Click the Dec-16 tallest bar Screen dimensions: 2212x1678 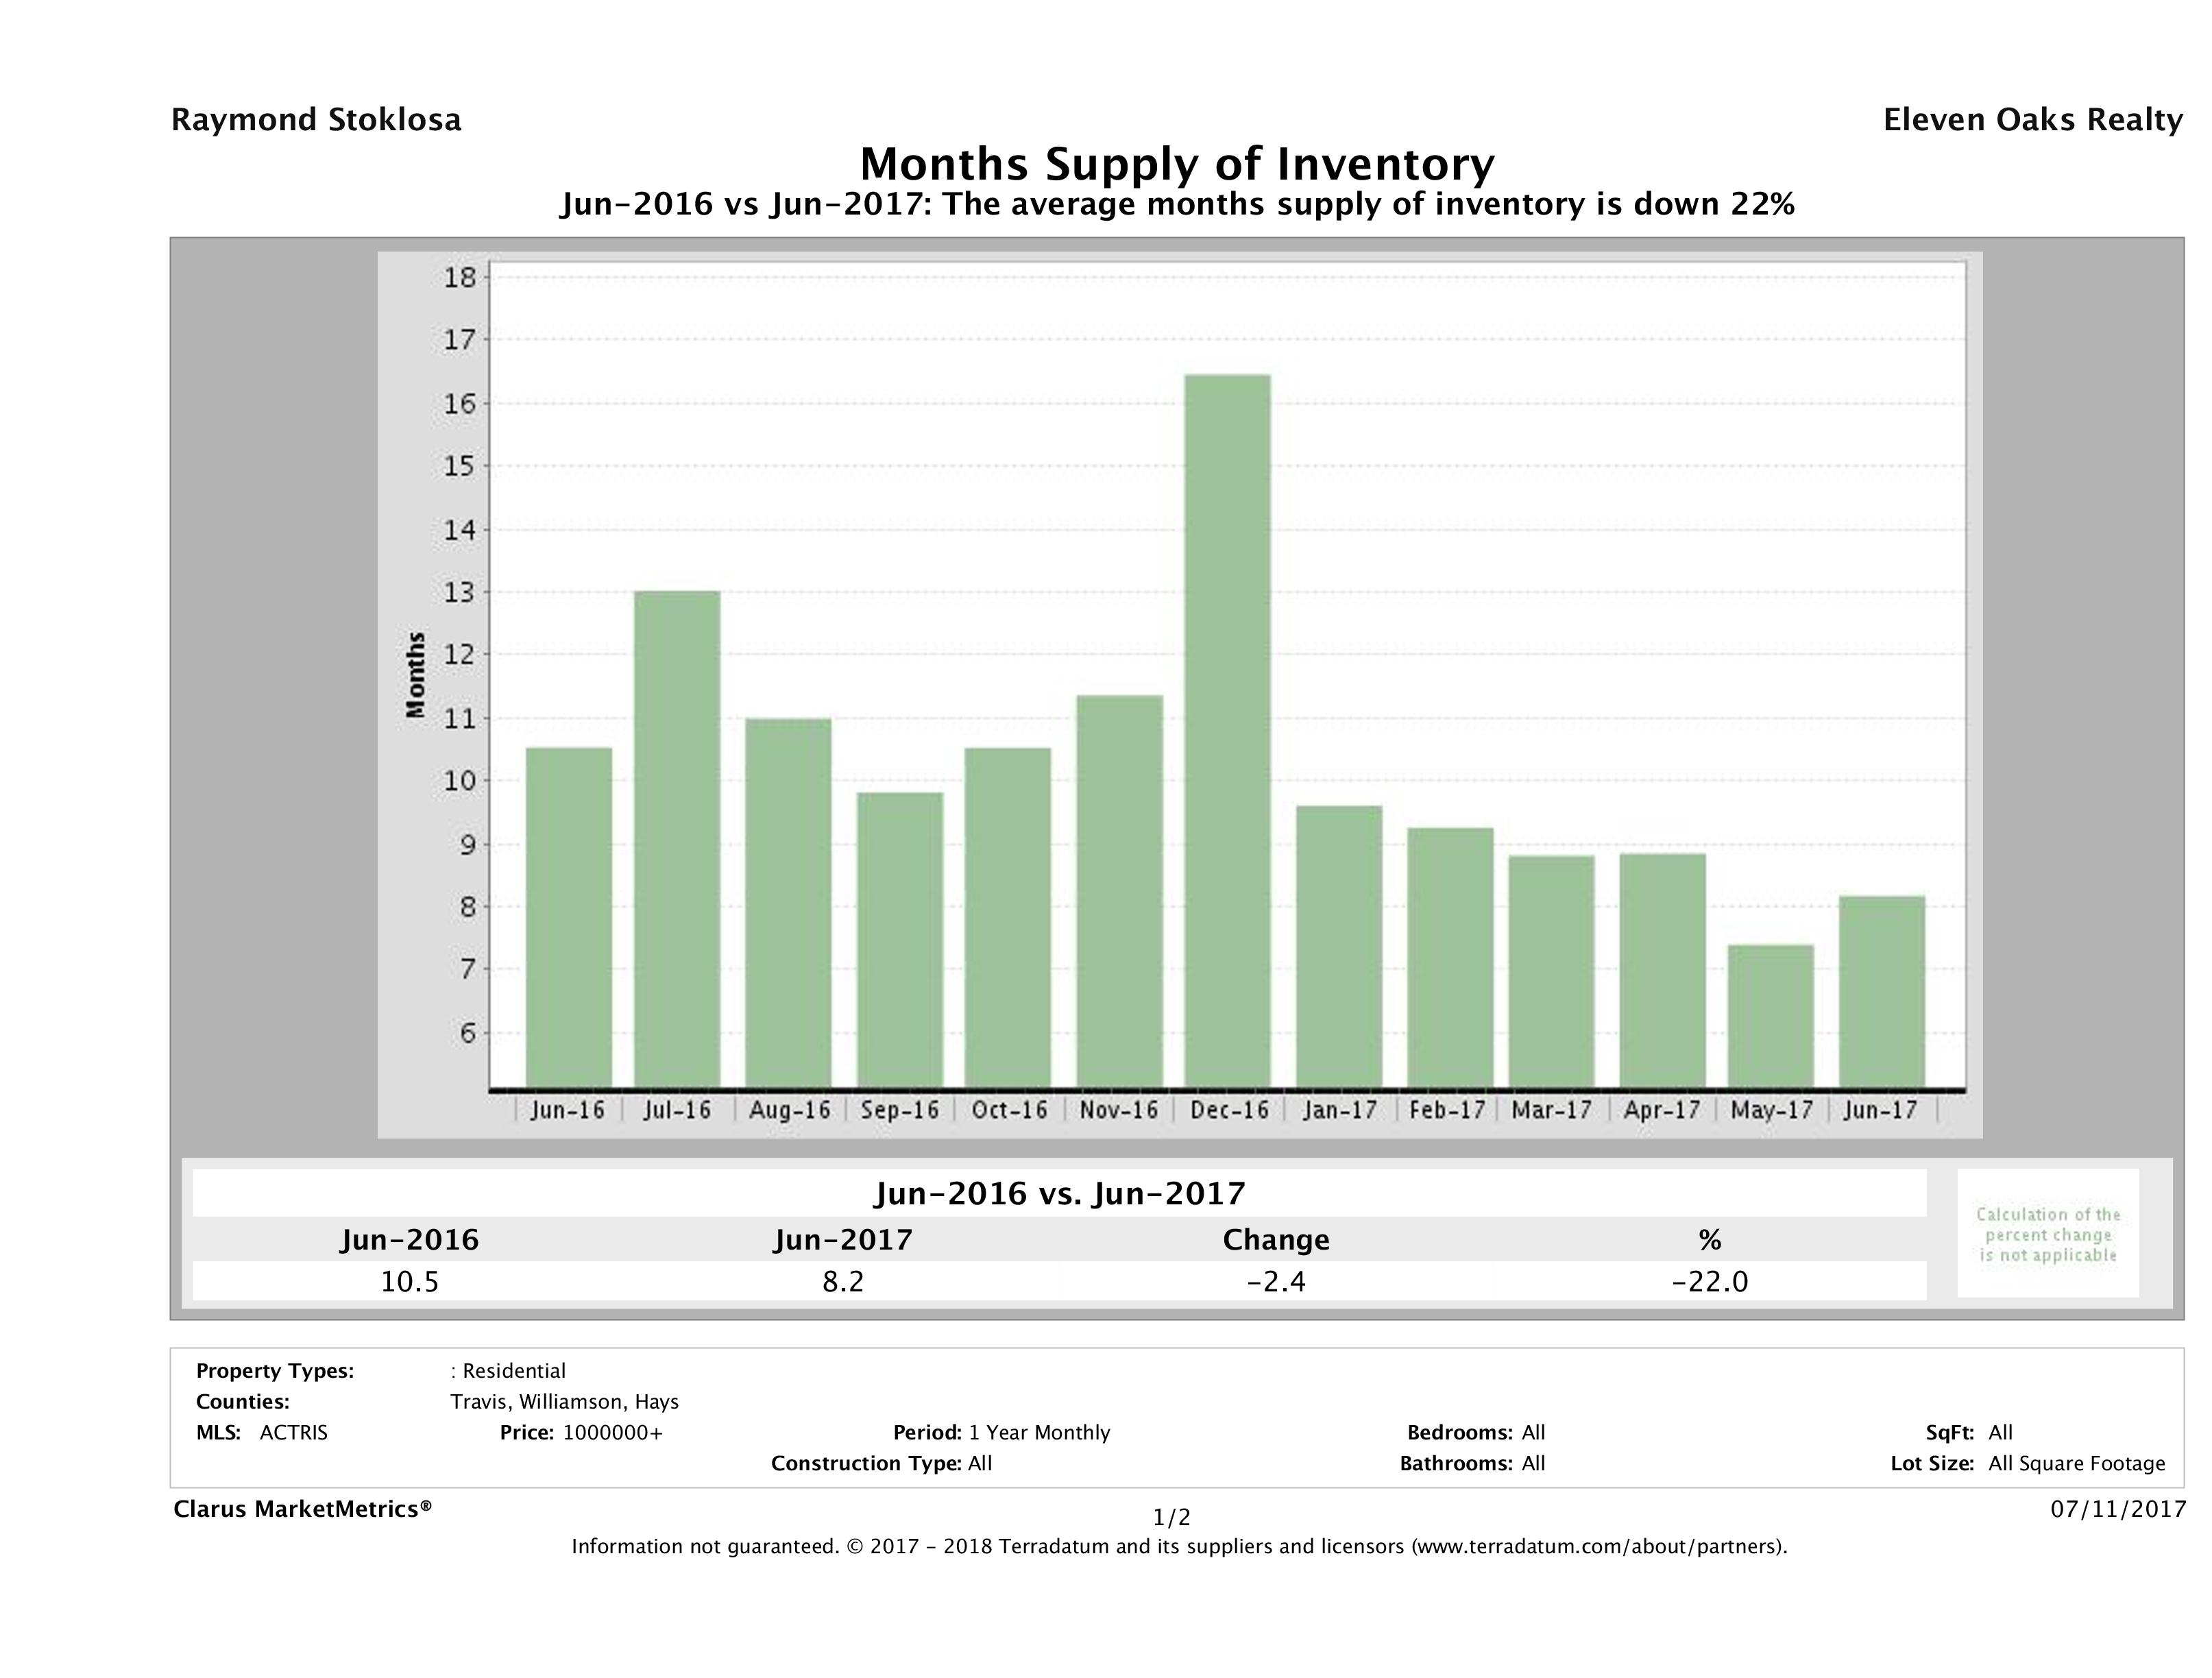click(1227, 730)
